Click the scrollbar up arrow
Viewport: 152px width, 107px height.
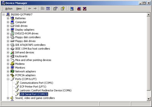click(x=148, y=15)
